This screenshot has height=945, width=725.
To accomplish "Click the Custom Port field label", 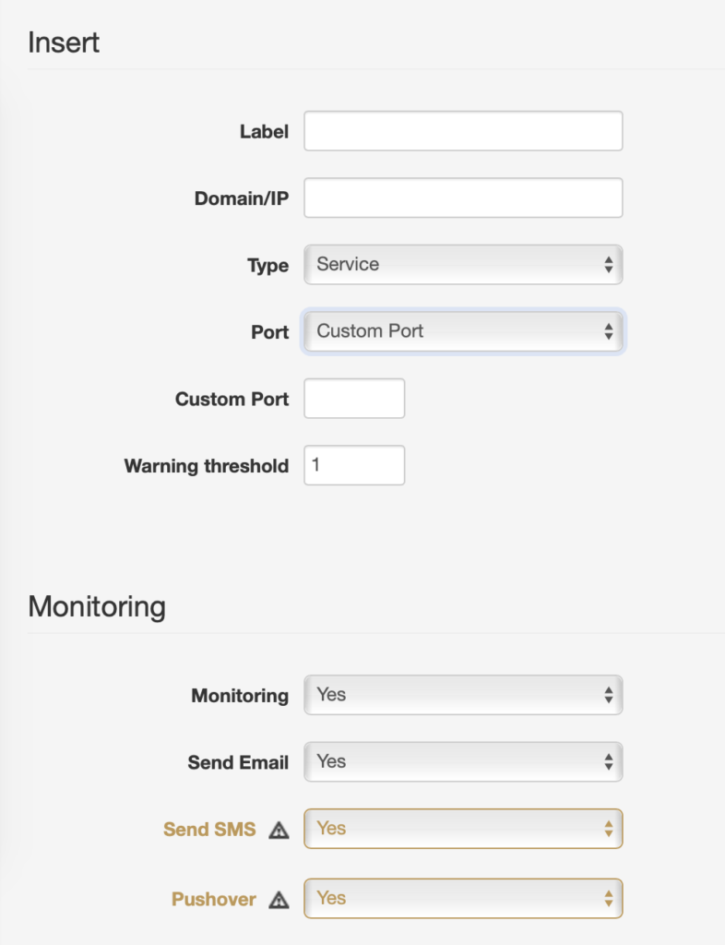I will 232,399.
